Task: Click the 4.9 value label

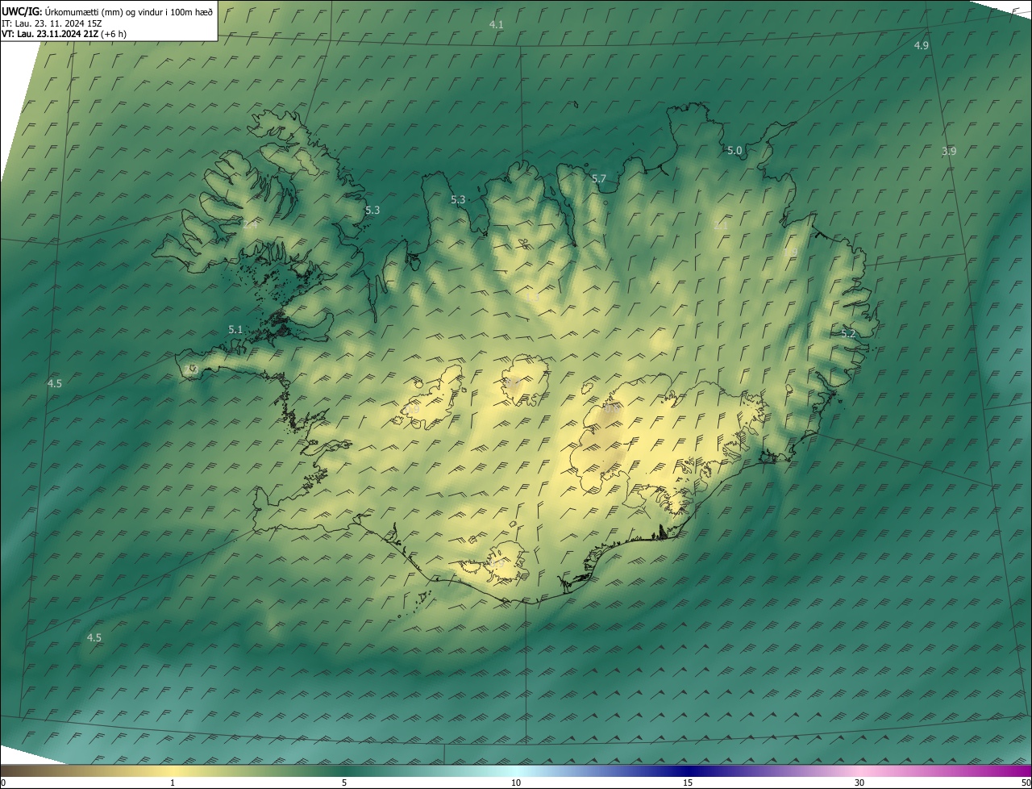Action: 921,46
